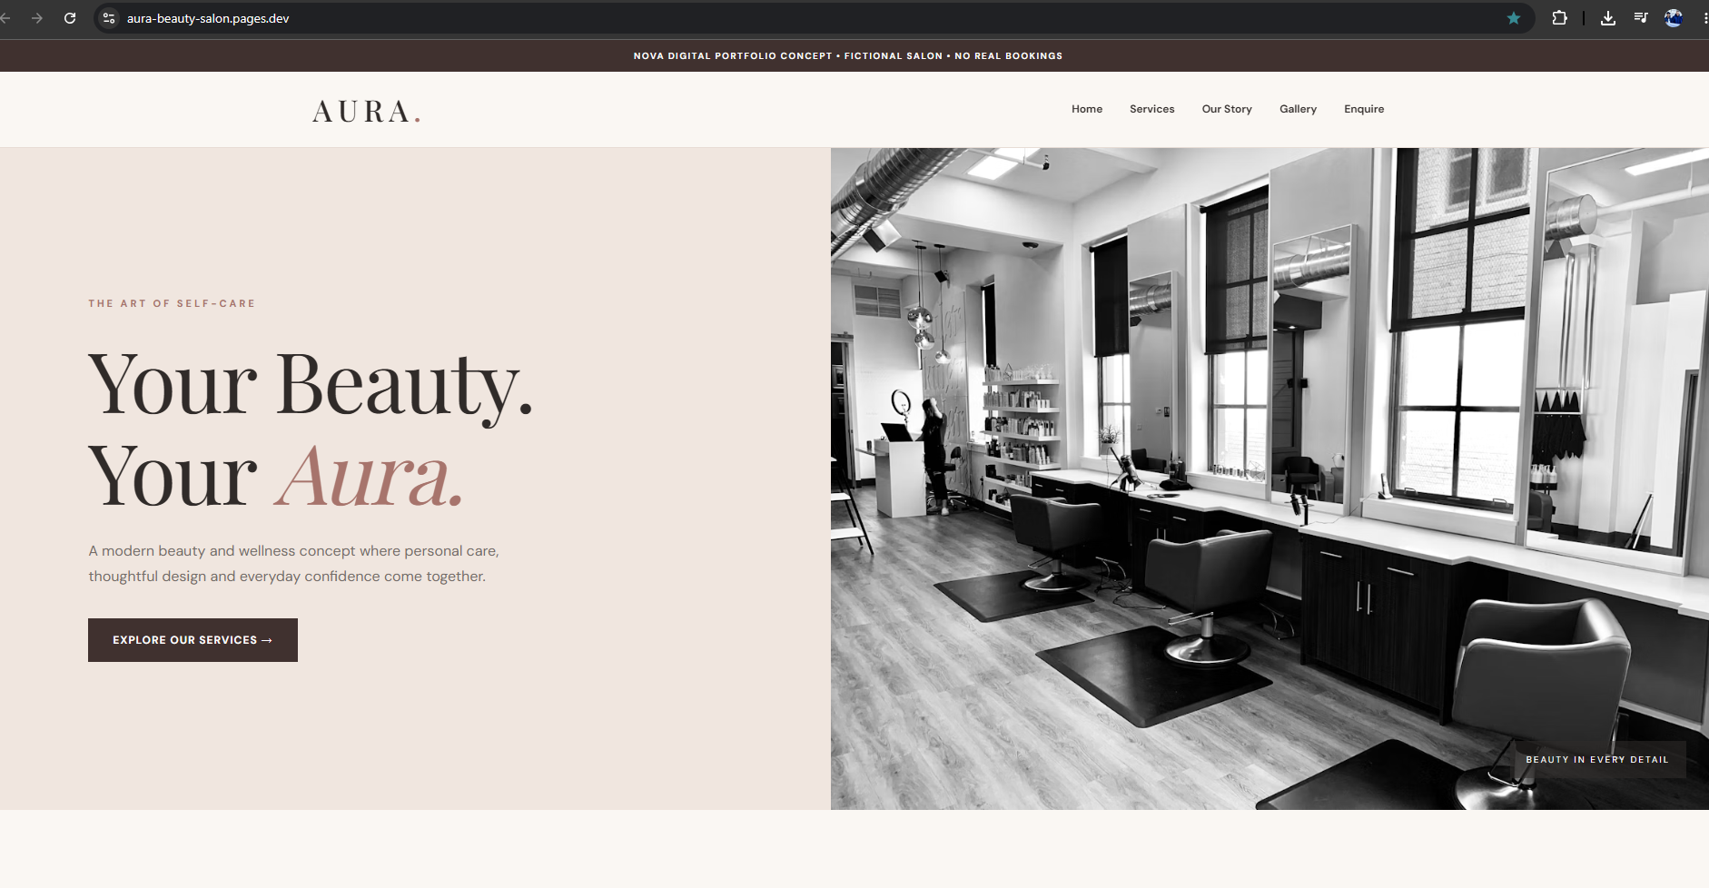Open the Services nav link
1709x888 pixels.
1151,109
